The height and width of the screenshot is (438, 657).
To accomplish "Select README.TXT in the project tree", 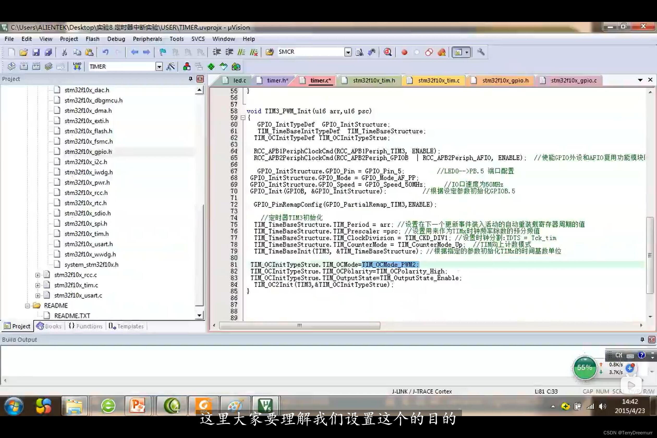I will 72,315.
